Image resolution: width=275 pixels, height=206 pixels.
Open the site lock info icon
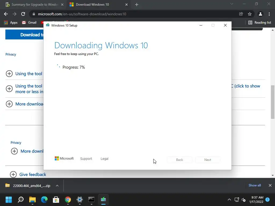click(34, 14)
